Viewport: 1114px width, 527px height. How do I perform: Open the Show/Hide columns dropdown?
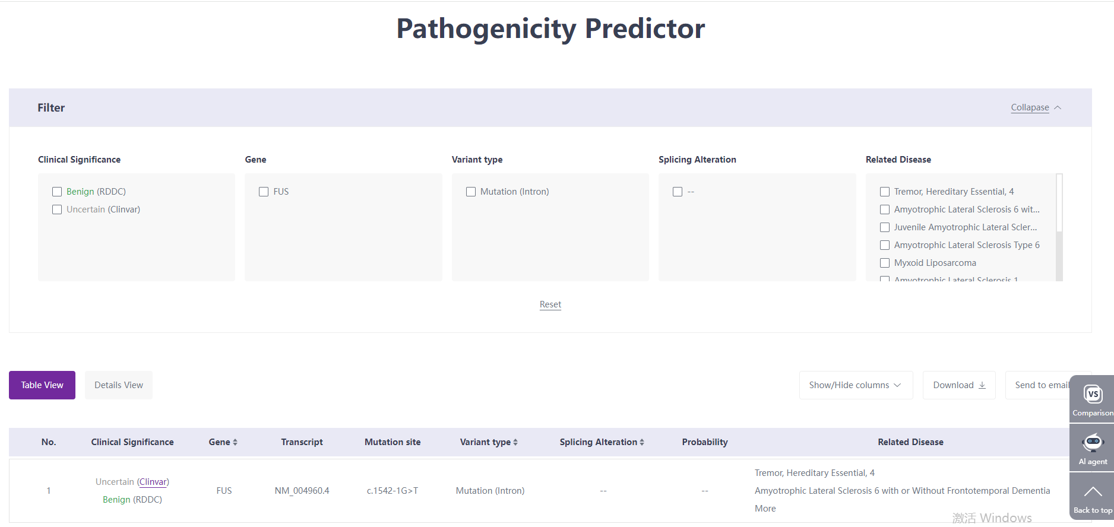coord(855,385)
